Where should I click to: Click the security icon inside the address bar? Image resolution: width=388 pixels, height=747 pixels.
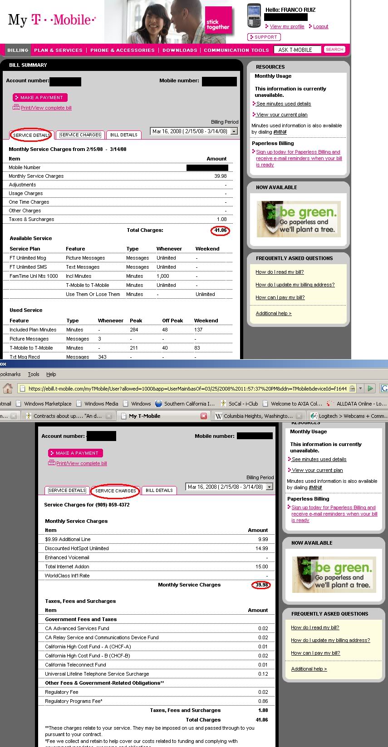tap(352, 389)
